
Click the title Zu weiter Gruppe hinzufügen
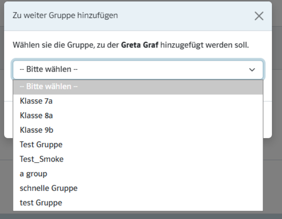(x=65, y=16)
